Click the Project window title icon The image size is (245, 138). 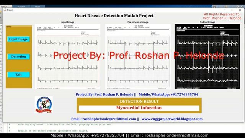(5, 10)
